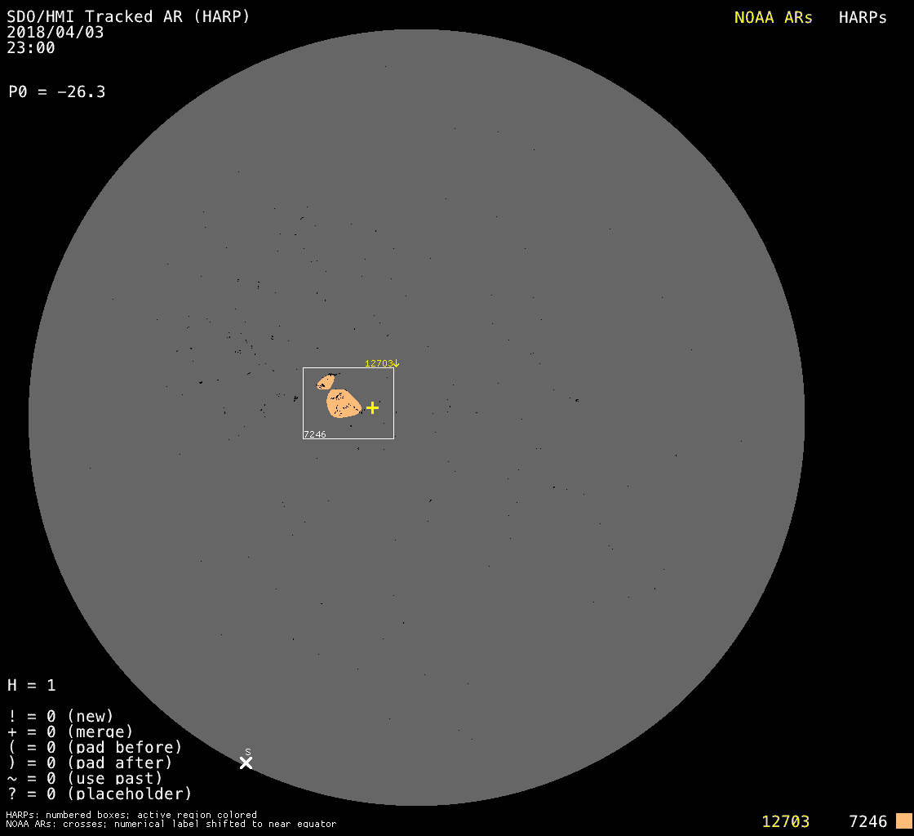
Task: Click the '+ = 0 (merge)' status line
Action: click(x=70, y=731)
